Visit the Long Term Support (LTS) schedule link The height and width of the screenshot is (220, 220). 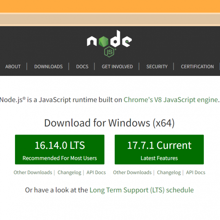142,190
